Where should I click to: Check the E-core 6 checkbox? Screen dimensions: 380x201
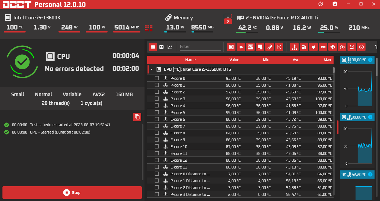point(157,119)
